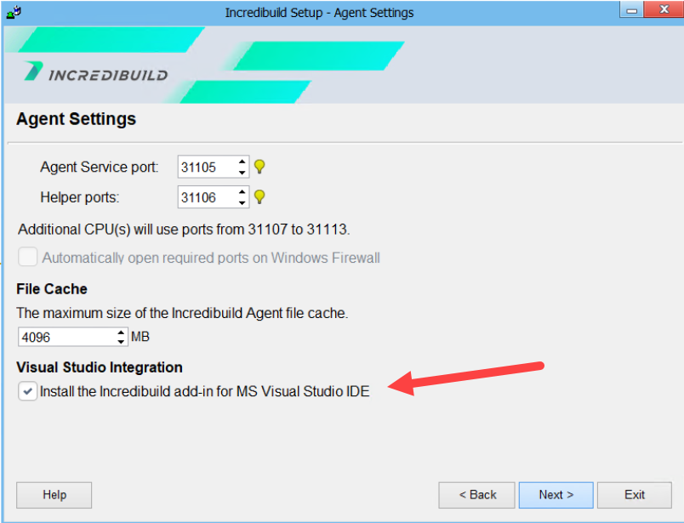The height and width of the screenshot is (523, 684).
Task: Exit the Incredibuild Setup wizard
Action: point(634,495)
